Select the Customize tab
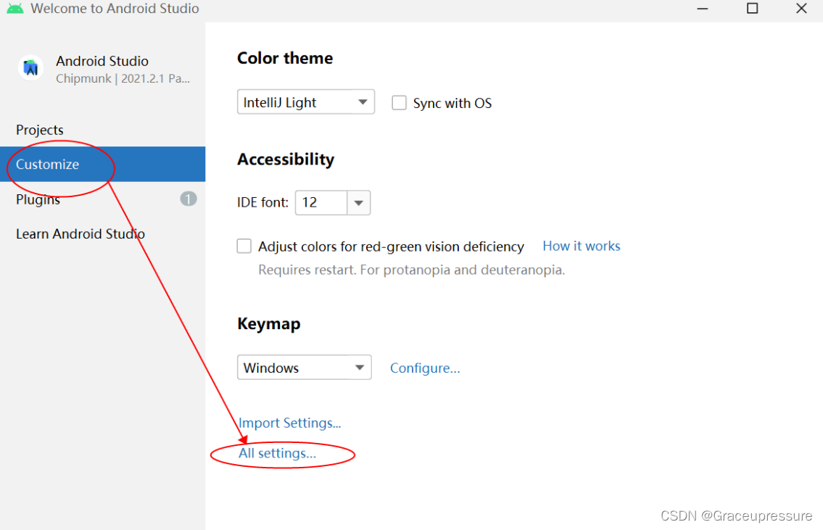The image size is (823, 530). click(x=103, y=165)
